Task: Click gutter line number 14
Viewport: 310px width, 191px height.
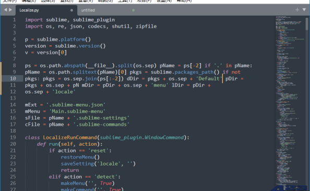Action: tap(13, 105)
